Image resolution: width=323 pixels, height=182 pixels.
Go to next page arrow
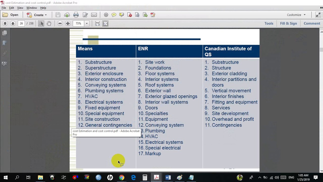13,24
